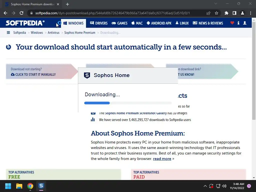Screen dimensions: 256x192
Task: Open the Android APK section
Action: pos(159,23)
